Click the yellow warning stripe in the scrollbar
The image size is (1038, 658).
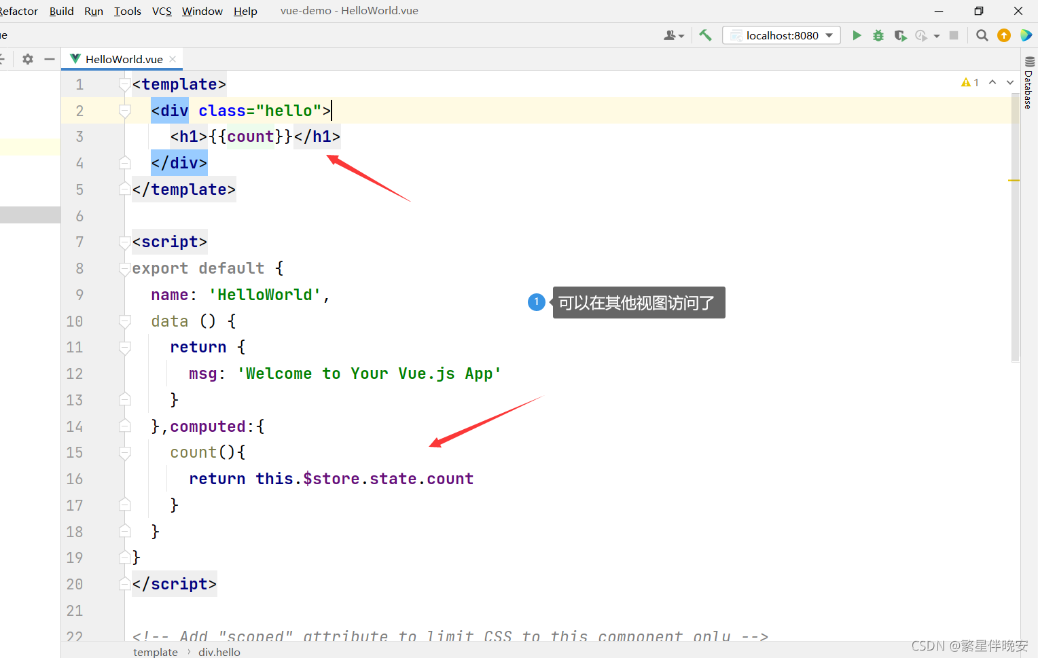click(1014, 180)
